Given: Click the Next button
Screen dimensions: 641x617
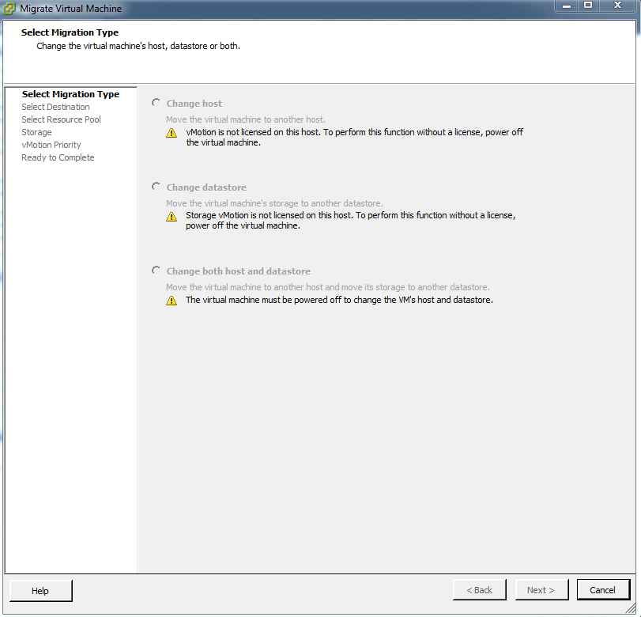Looking at the screenshot, I should coord(541,589).
